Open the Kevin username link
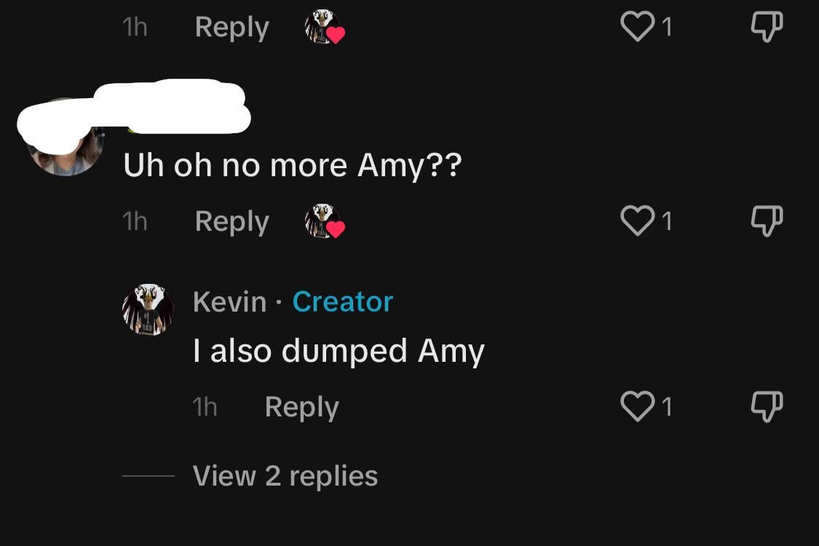The height and width of the screenshot is (546, 819). (230, 301)
